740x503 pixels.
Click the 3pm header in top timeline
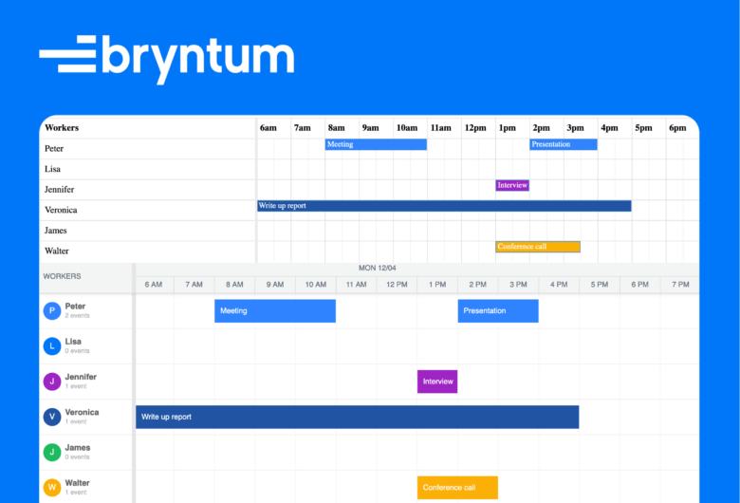581,128
